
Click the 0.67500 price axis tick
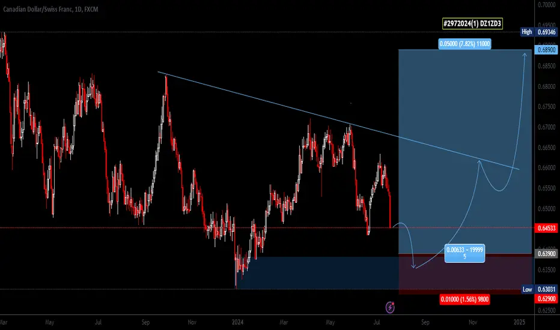547,107
